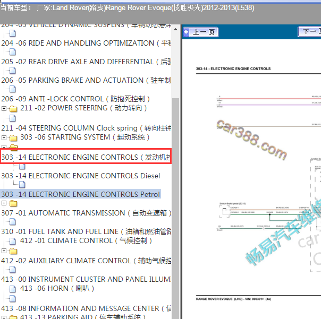The width and height of the screenshot is (321, 319).
Task: Expand the 413-13 PARKING AID node
Action: (4, 317)
